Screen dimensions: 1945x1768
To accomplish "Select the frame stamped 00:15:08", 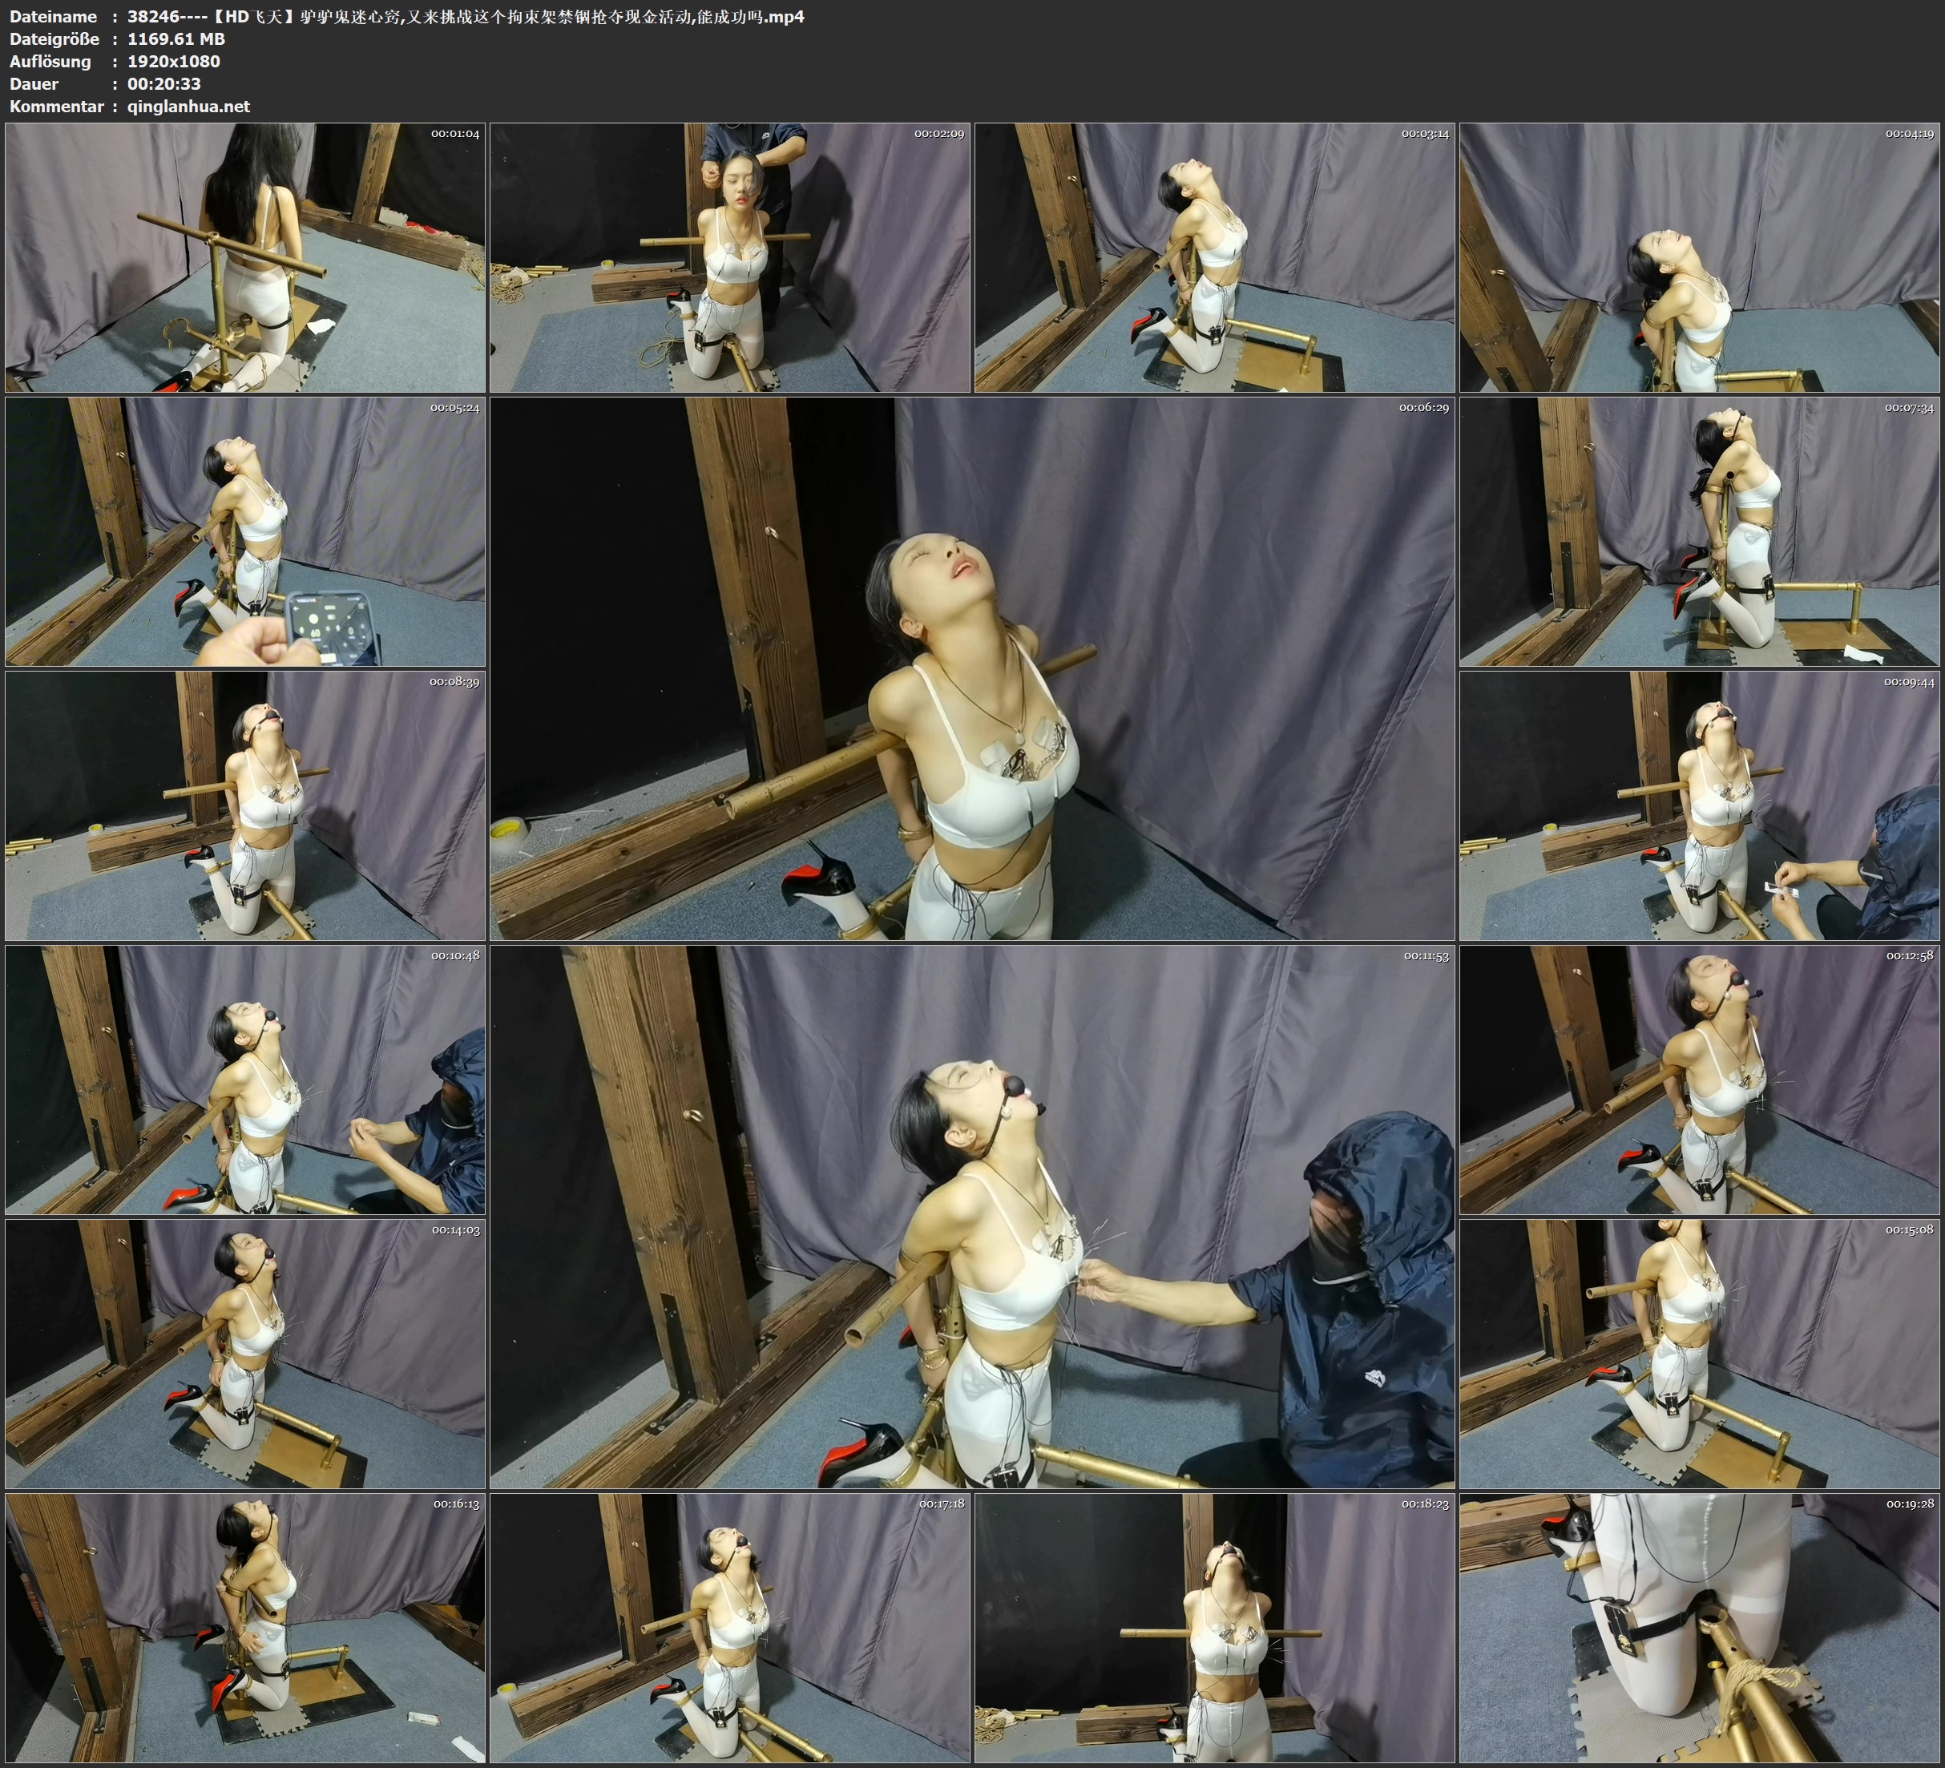I will pyautogui.click(x=1699, y=1354).
